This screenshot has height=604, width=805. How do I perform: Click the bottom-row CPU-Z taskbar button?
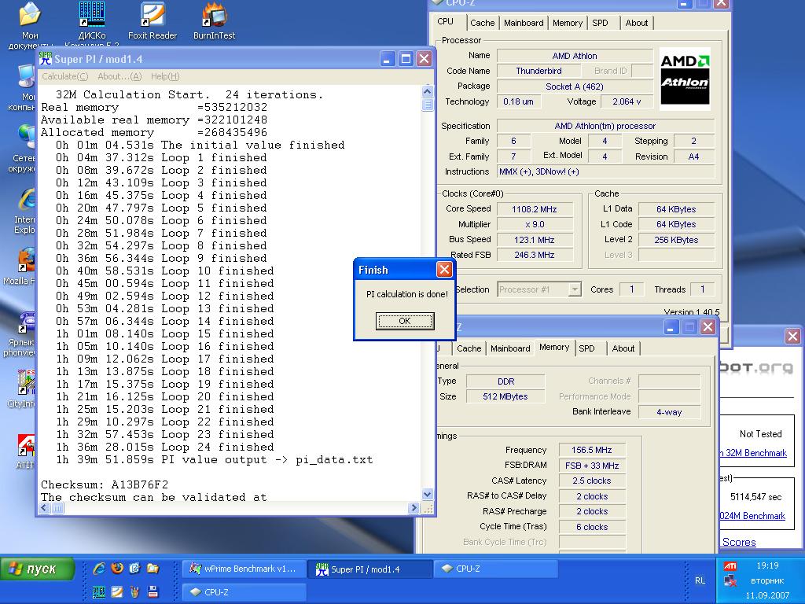tap(244, 591)
